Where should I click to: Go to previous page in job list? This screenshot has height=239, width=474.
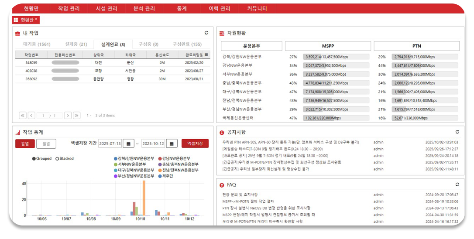coord(31,116)
